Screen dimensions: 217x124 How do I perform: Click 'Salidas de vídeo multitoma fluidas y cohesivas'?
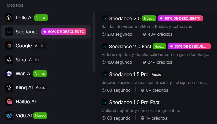(x=147, y=26)
